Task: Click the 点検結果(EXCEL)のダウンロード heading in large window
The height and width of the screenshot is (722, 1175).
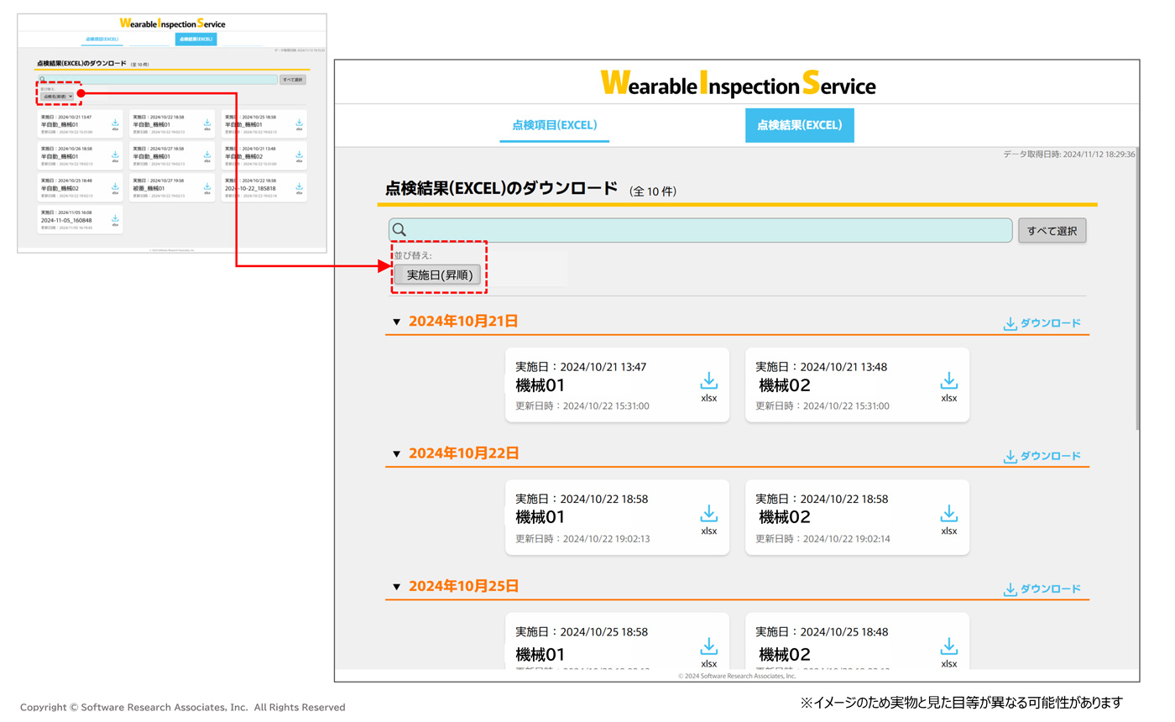Action: click(500, 188)
